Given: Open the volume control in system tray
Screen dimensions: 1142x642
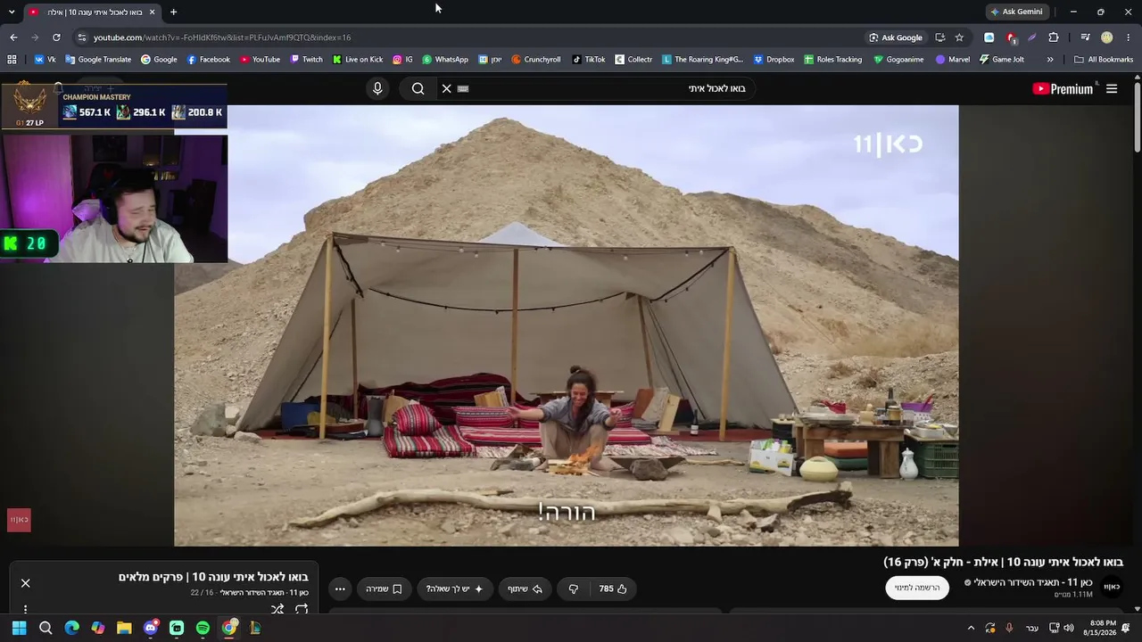Looking at the screenshot, I should tap(1069, 628).
